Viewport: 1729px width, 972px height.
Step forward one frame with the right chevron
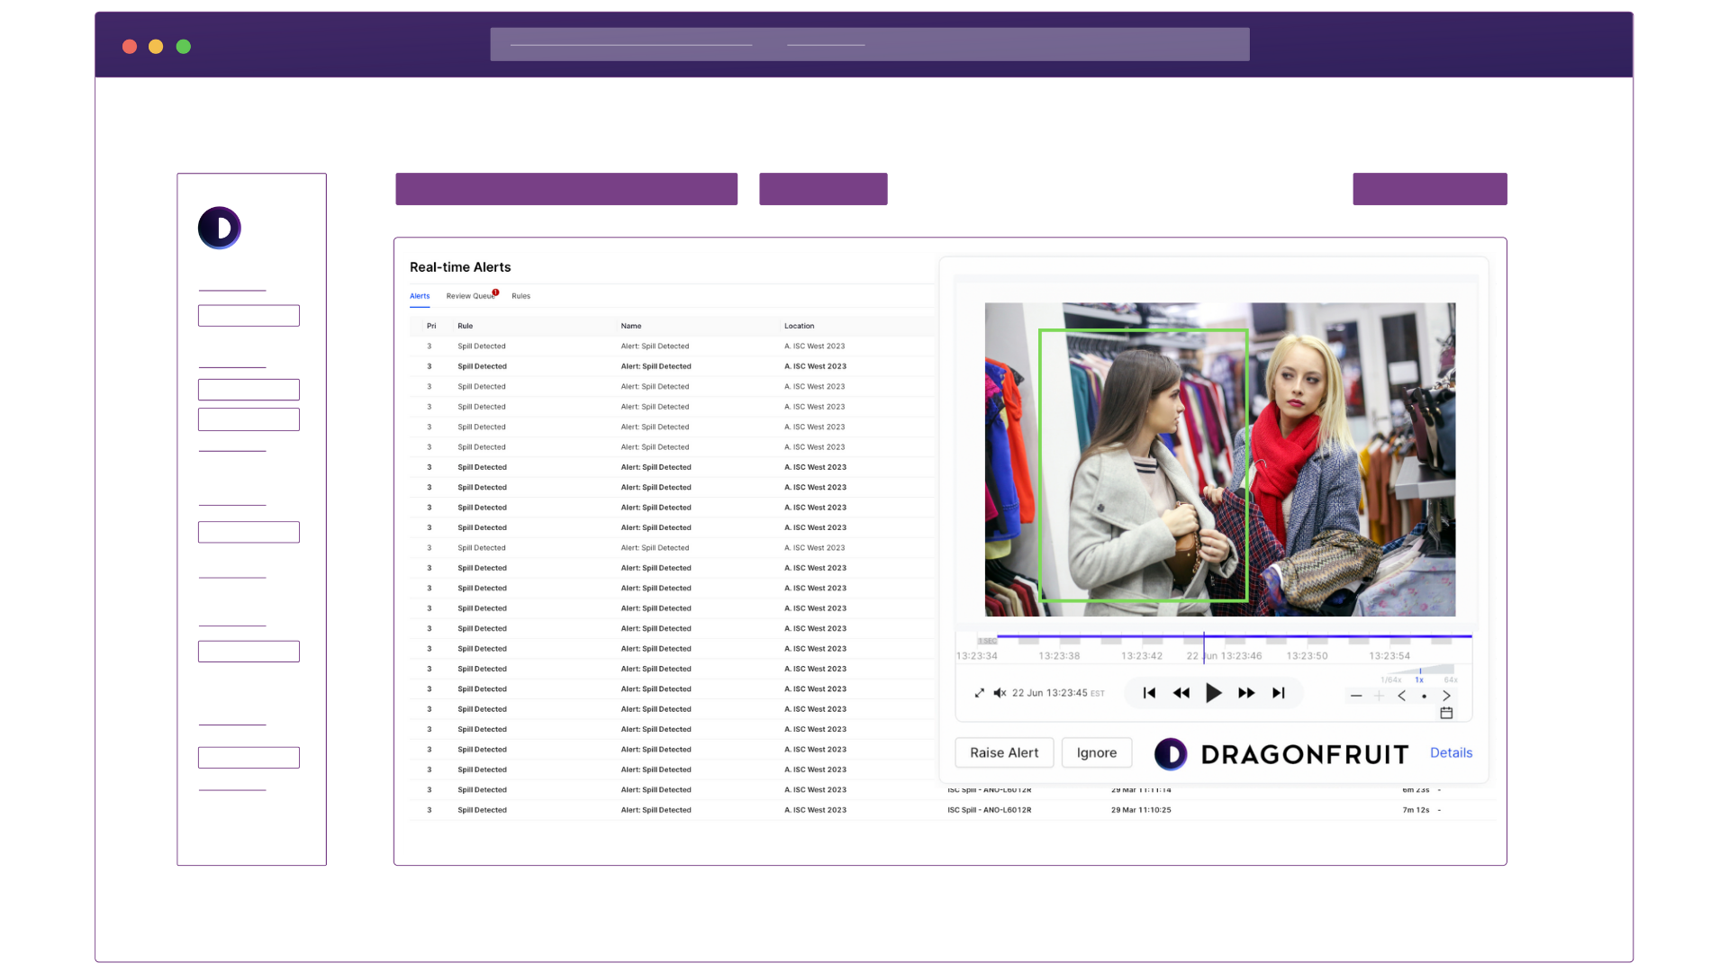coord(1447,696)
